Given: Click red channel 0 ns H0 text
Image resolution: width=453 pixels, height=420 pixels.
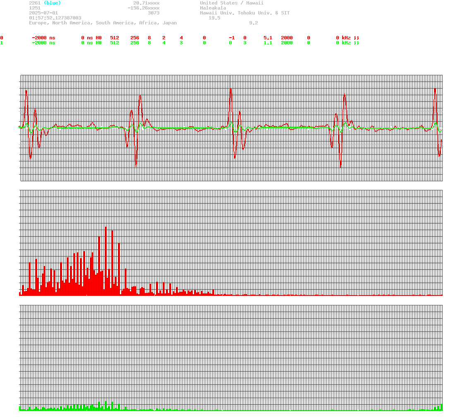Looking at the screenshot, I should pyautogui.click(x=91, y=38).
